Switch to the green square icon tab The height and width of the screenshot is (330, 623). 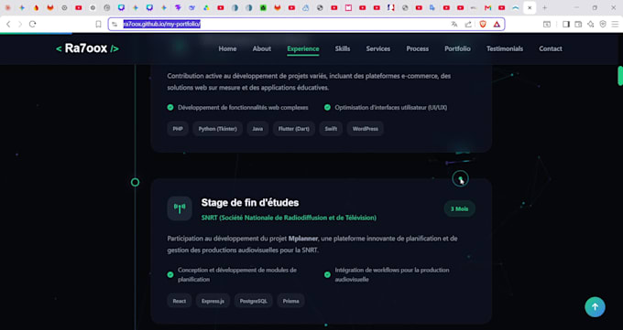point(263,7)
